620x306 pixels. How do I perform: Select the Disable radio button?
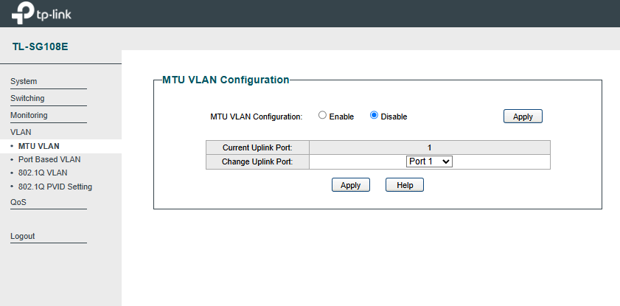[x=374, y=116]
